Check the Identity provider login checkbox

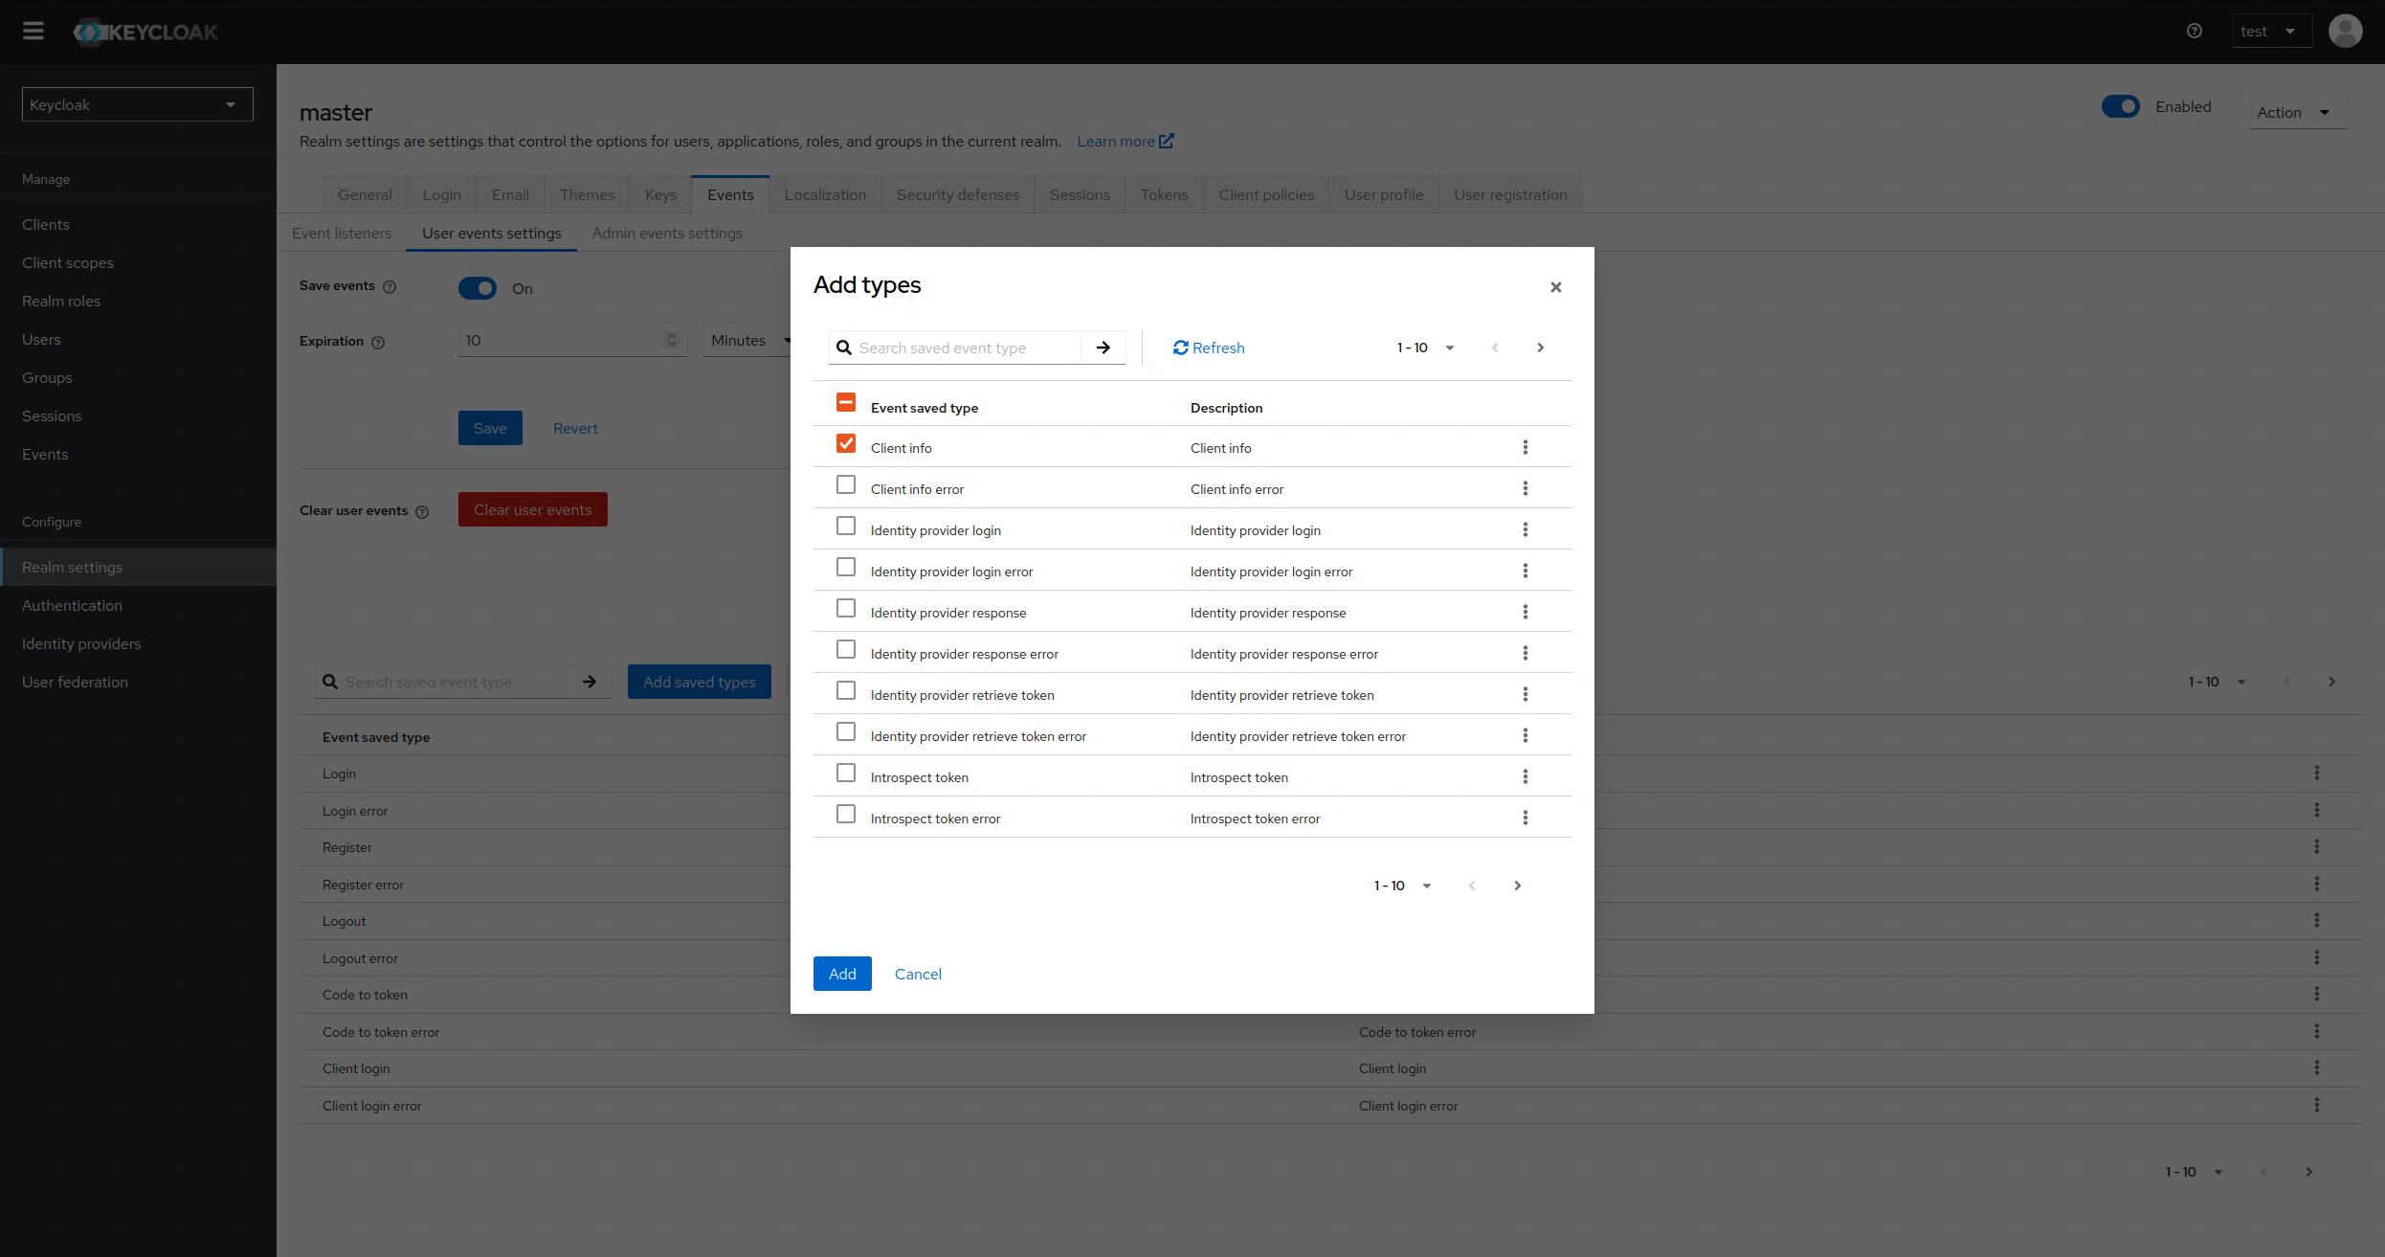(x=846, y=527)
